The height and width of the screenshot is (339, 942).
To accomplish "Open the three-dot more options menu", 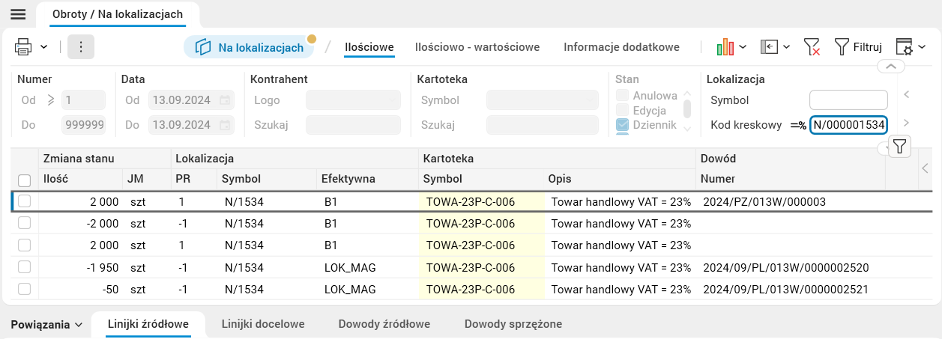I will [x=81, y=46].
